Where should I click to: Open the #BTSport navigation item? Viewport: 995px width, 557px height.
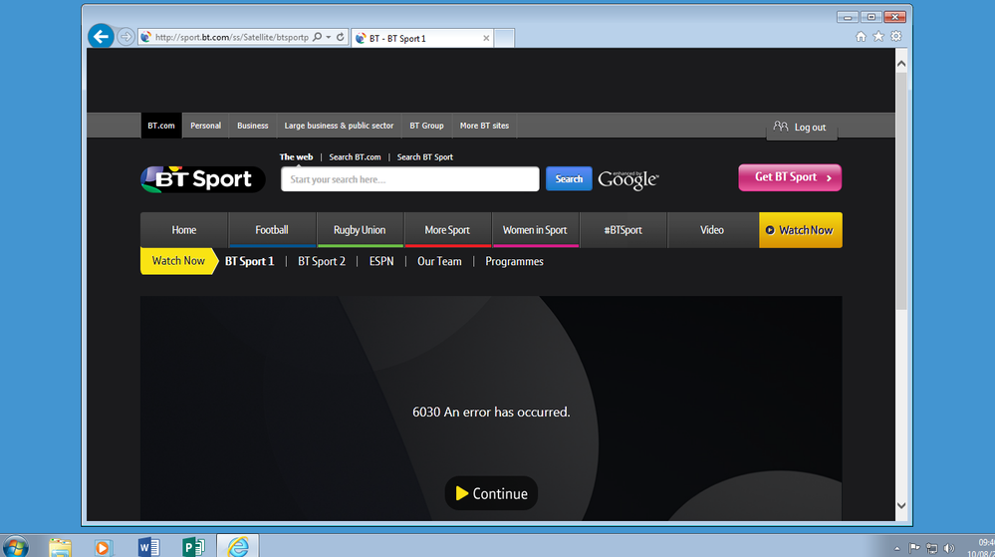[622, 230]
